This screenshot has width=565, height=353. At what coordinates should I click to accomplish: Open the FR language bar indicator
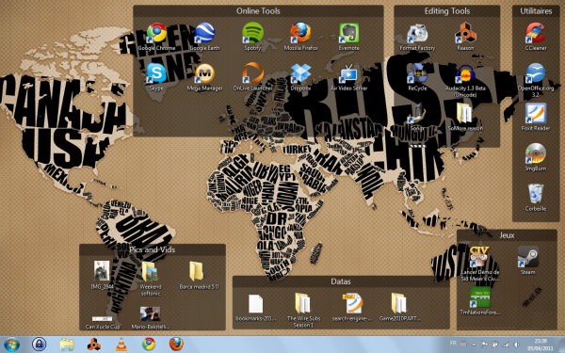[x=453, y=344]
